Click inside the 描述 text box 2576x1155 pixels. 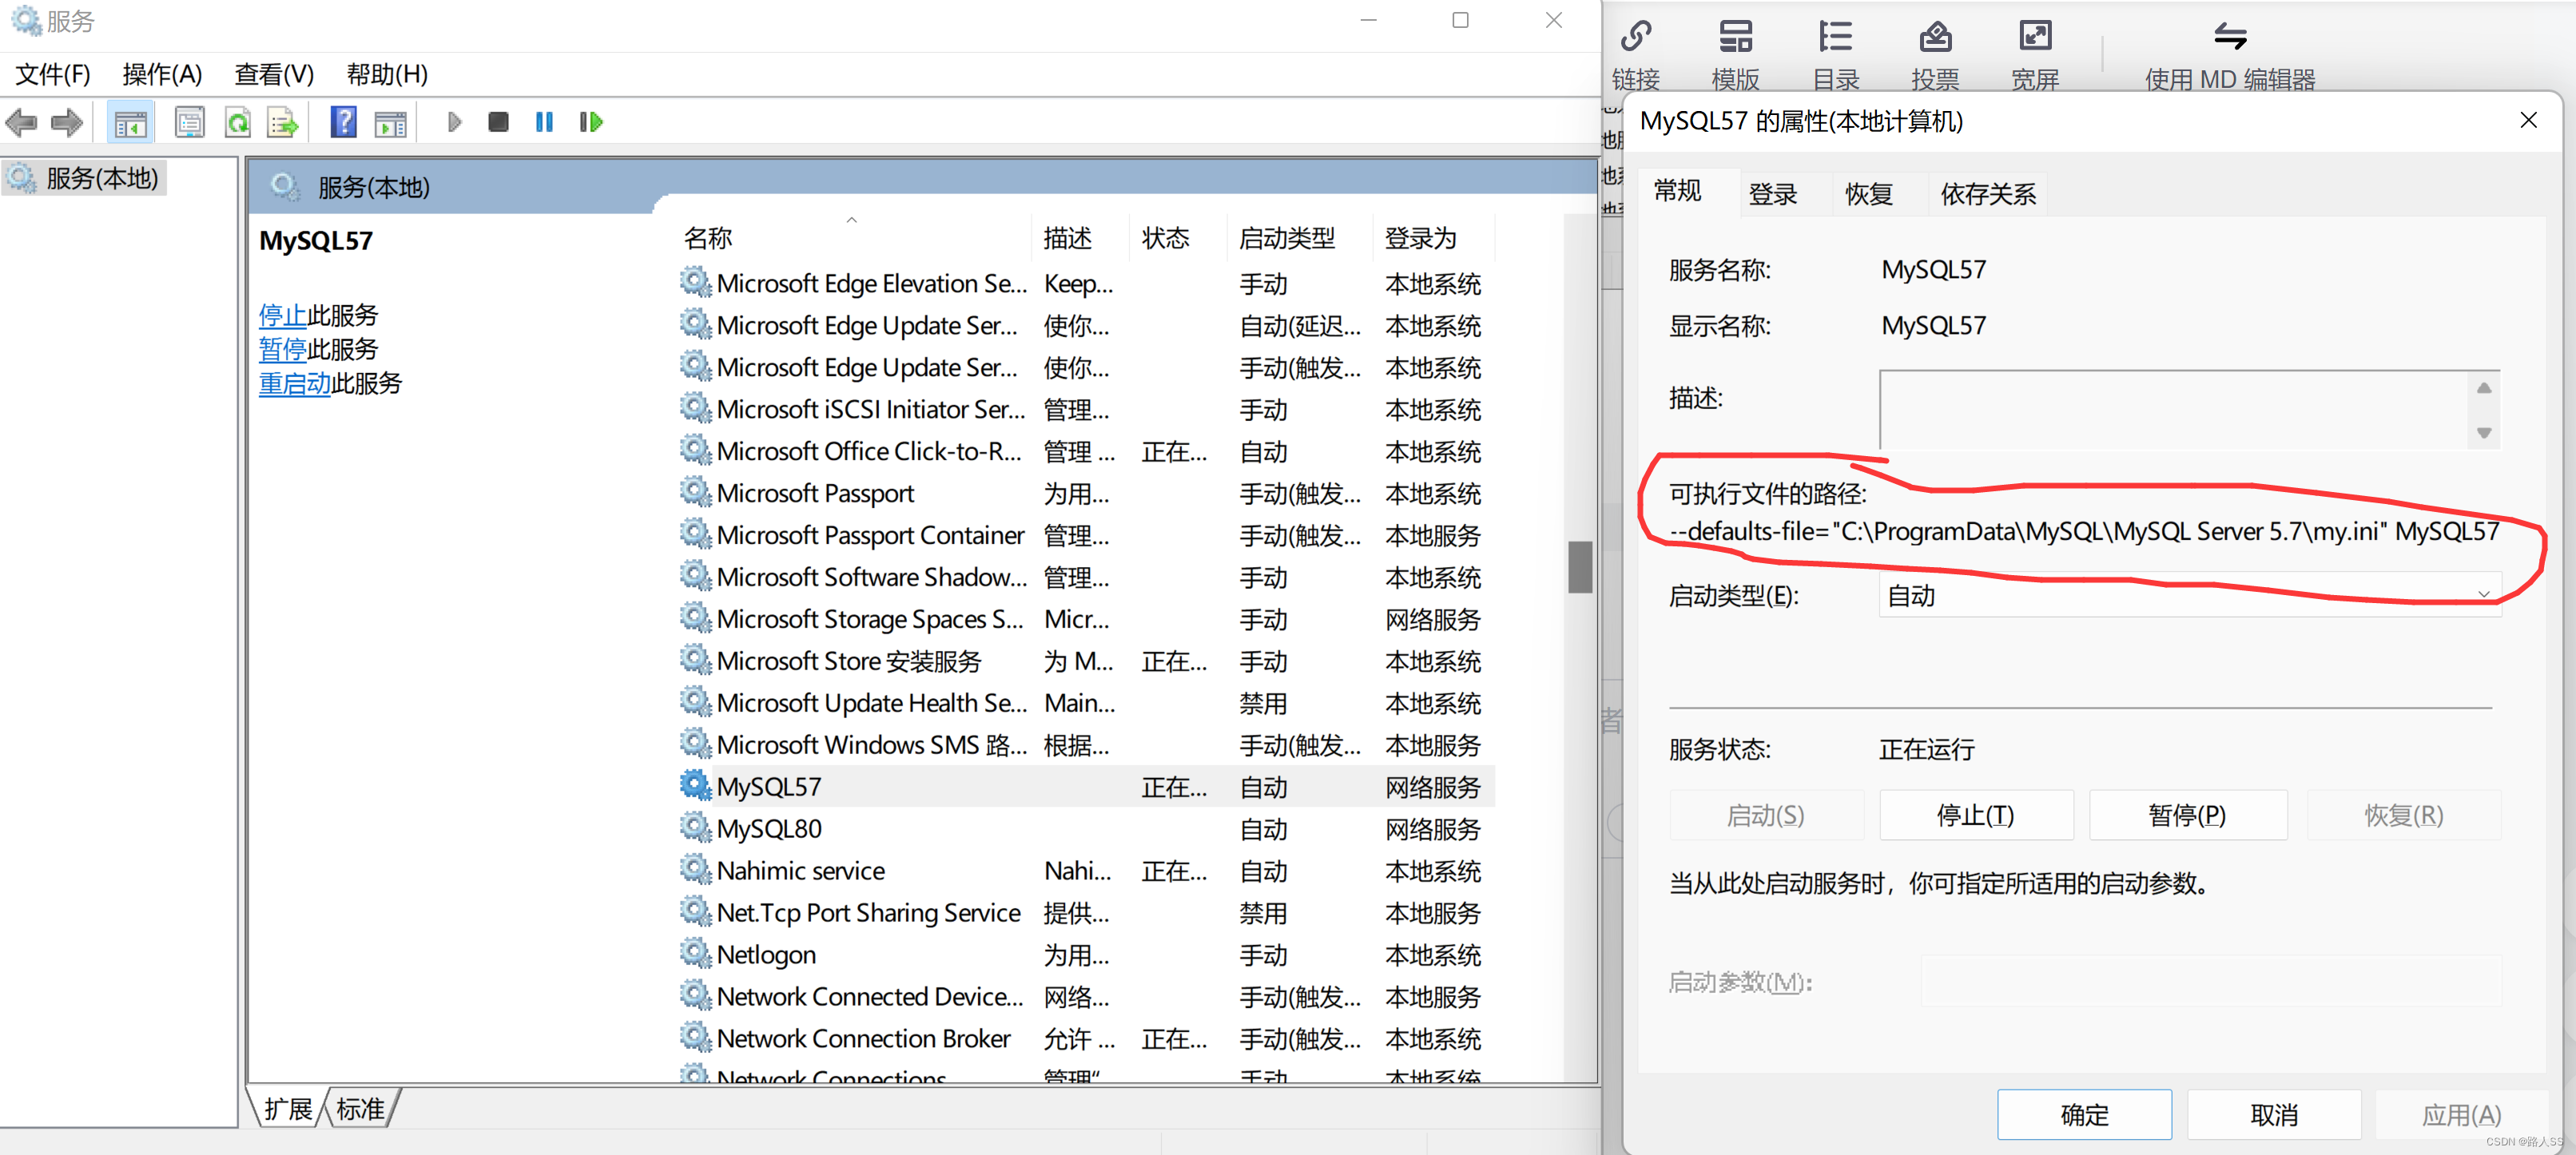(x=2174, y=410)
